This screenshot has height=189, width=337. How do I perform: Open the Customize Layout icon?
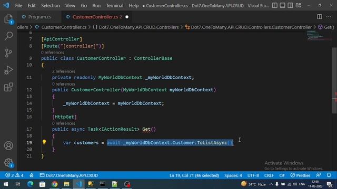pos(299,5)
